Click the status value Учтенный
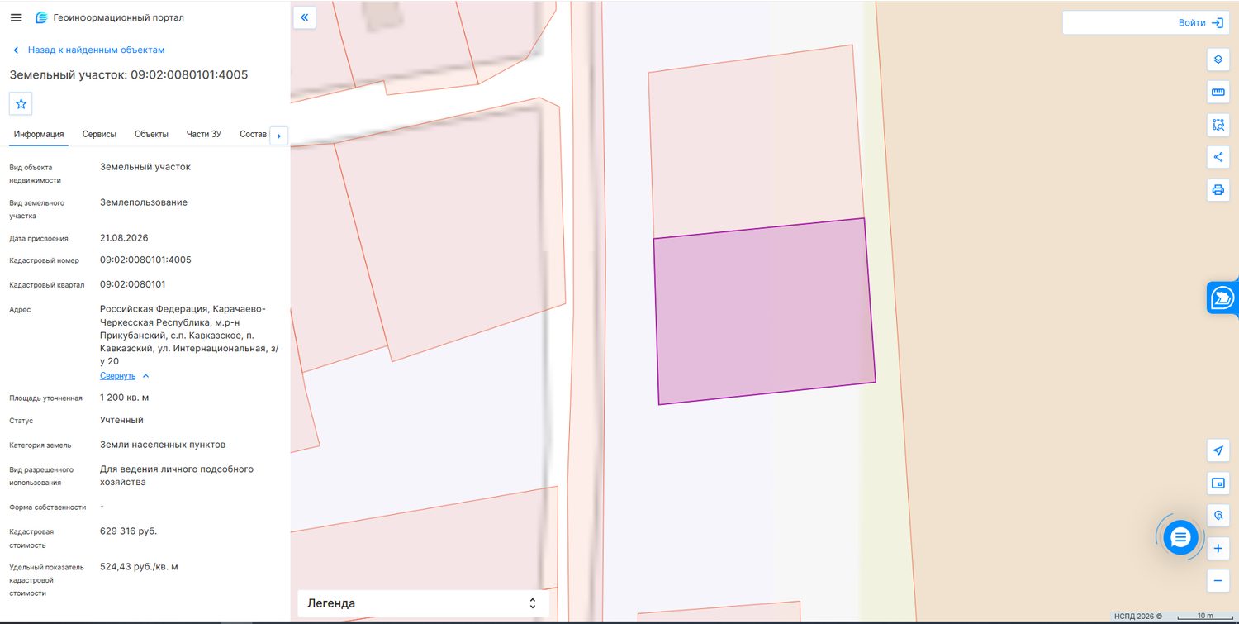The height and width of the screenshot is (624, 1239). click(x=121, y=420)
